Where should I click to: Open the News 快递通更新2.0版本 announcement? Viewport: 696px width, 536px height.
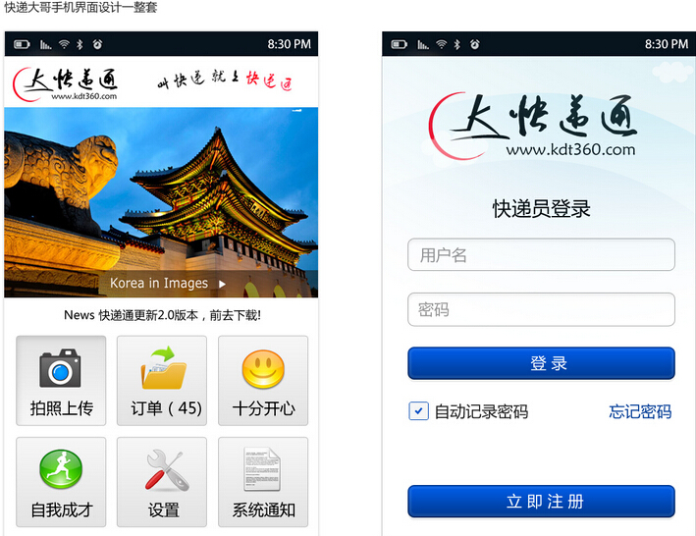click(x=162, y=315)
